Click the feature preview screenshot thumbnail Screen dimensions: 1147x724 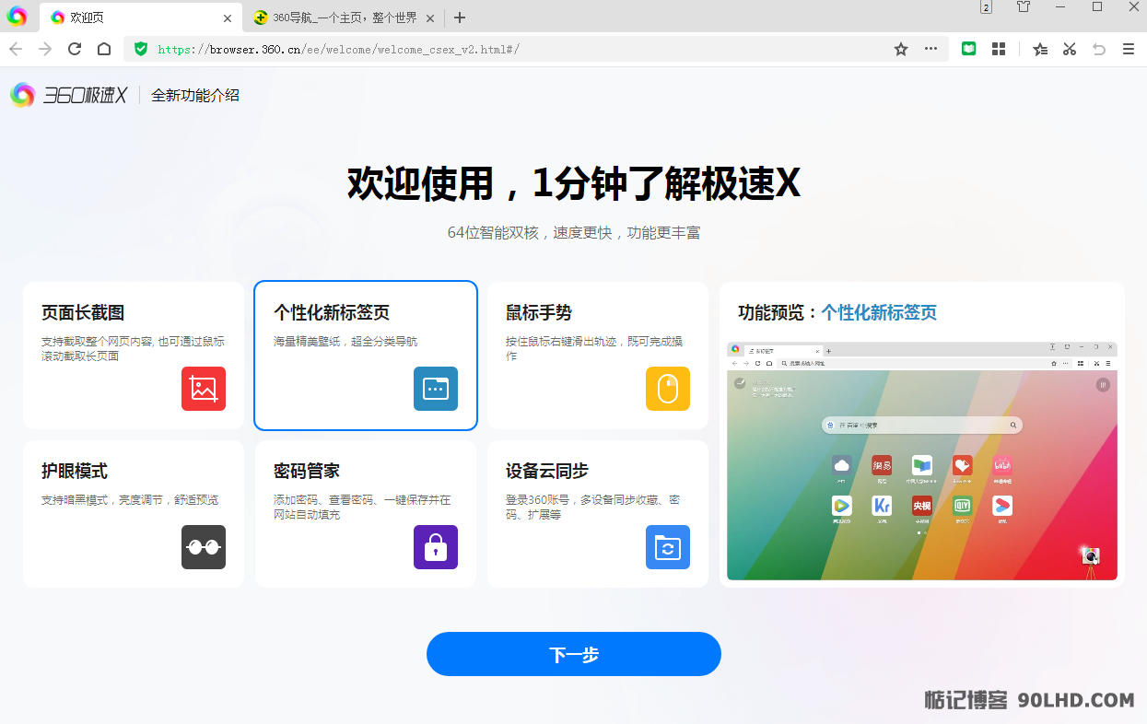(922, 461)
